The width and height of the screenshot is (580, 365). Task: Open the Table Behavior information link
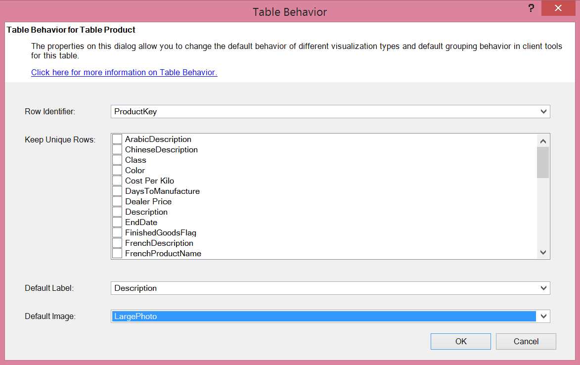(x=124, y=72)
